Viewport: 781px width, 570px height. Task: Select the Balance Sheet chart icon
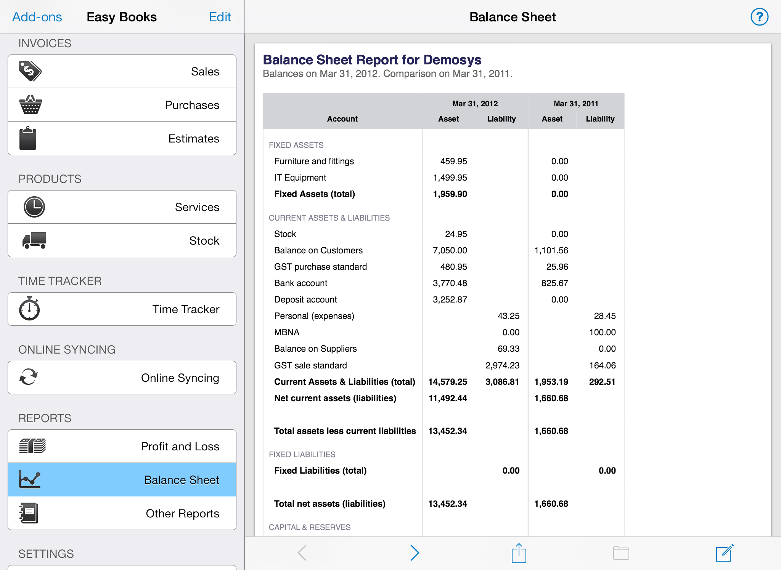(29, 480)
